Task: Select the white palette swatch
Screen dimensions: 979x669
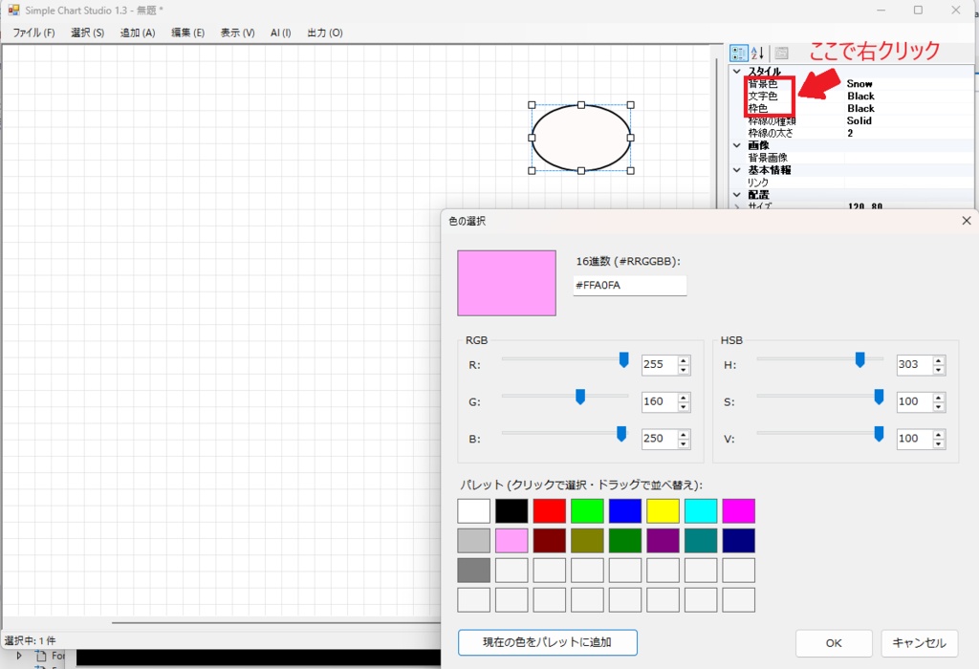Action: (474, 511)
